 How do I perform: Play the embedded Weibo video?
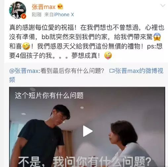pos(88,131)
